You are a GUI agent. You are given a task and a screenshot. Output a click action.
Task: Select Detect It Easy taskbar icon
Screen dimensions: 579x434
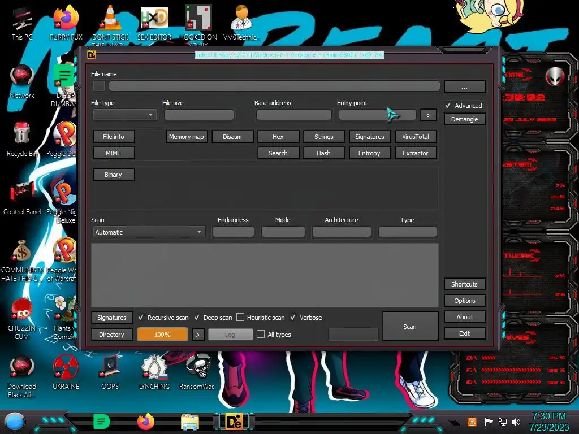tap(234, 422)
